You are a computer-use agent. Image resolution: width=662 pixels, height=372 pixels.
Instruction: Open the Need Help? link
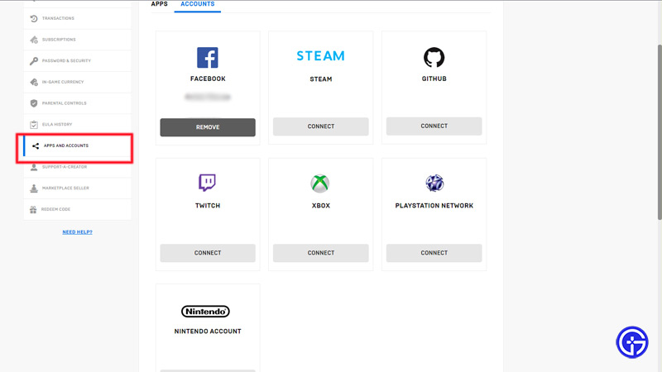coord(77,231)
